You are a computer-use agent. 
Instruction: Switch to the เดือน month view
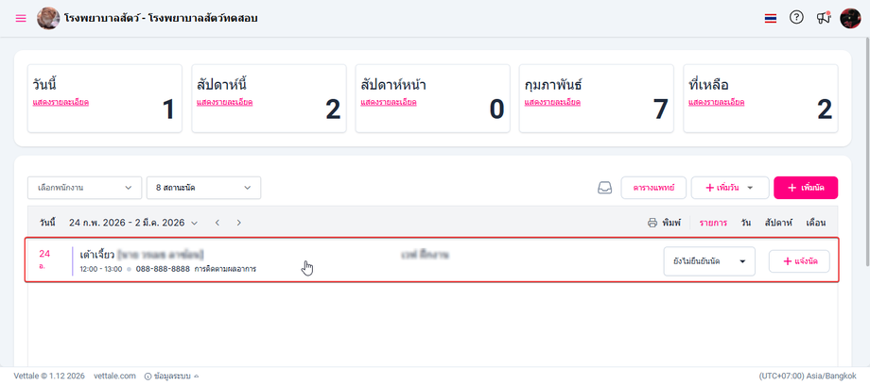click(x=815, y=223)
